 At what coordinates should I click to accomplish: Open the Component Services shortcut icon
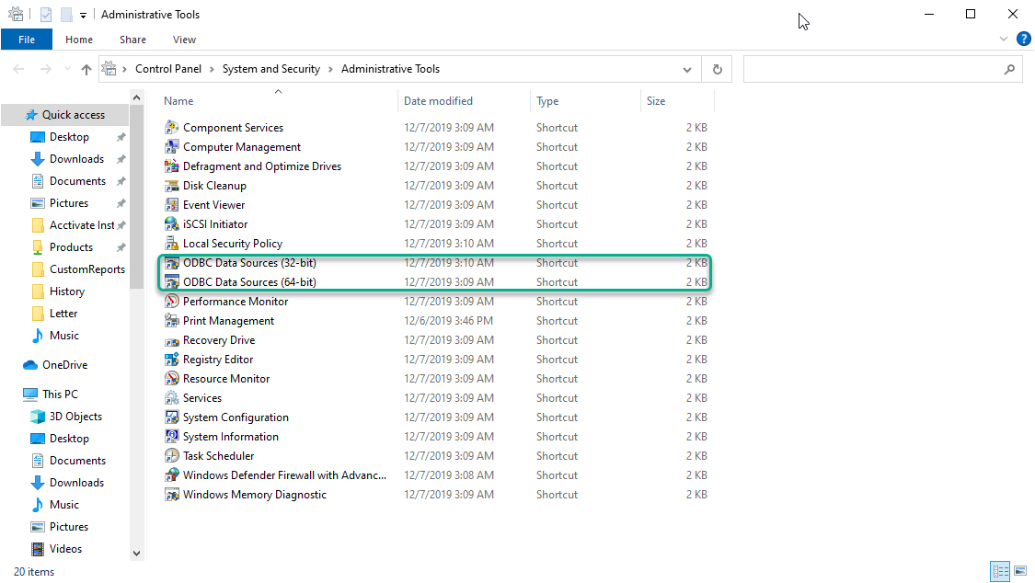tap(172, 127)
